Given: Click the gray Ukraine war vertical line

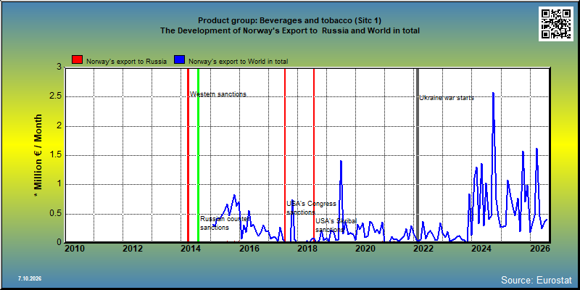Looking at the screenshot, I should (x=418, y=155).
